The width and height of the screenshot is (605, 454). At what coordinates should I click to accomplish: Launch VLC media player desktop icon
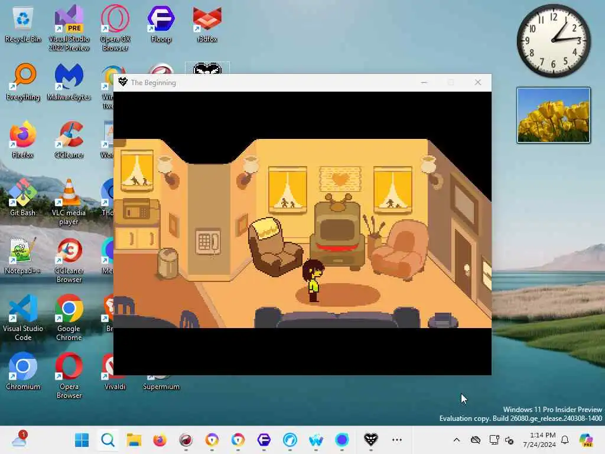(x=69, y=202)
